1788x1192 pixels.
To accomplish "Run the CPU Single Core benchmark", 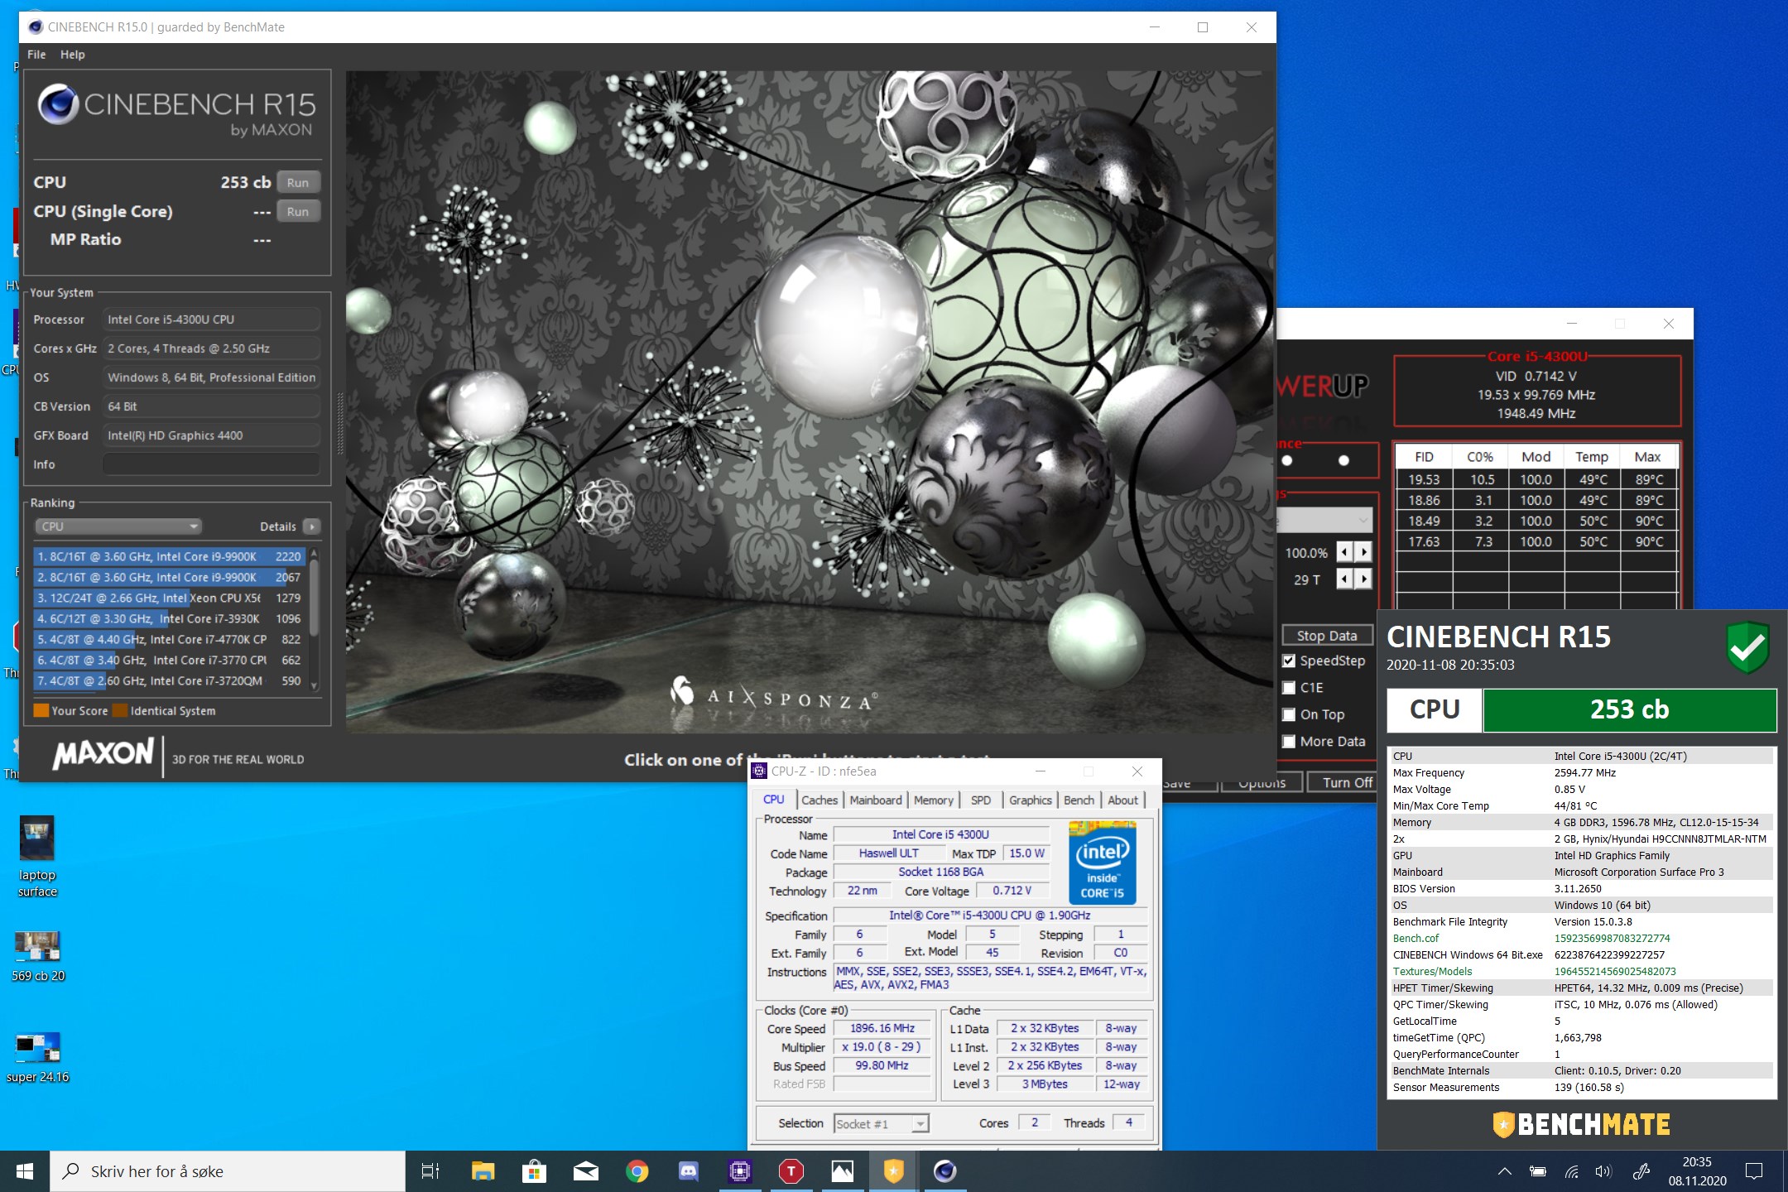I will pyautogui.click(x=298, y=212).
